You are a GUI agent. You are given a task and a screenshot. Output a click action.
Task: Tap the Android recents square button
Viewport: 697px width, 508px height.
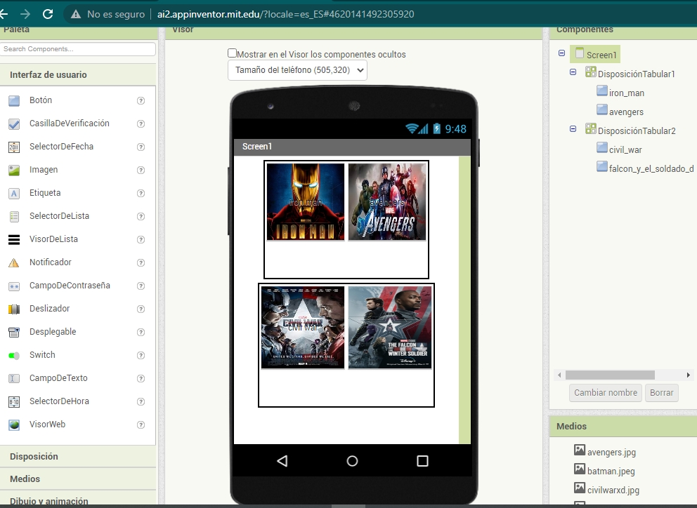pos(422,461)
